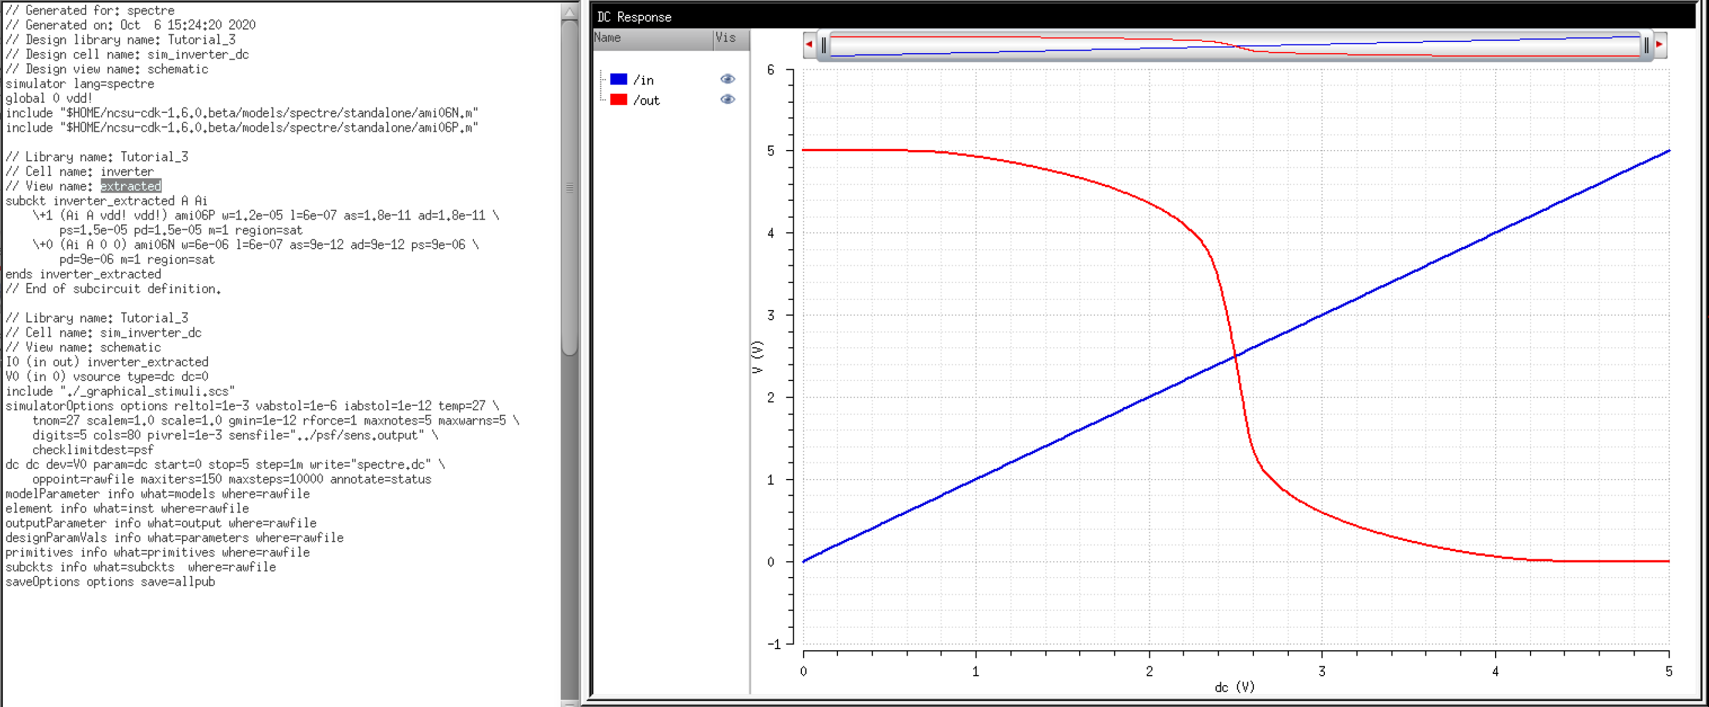Select the /out signal in the legend
Viewport: 1709px width, 707px height.
pyautogui.click(x=646, y=100)
